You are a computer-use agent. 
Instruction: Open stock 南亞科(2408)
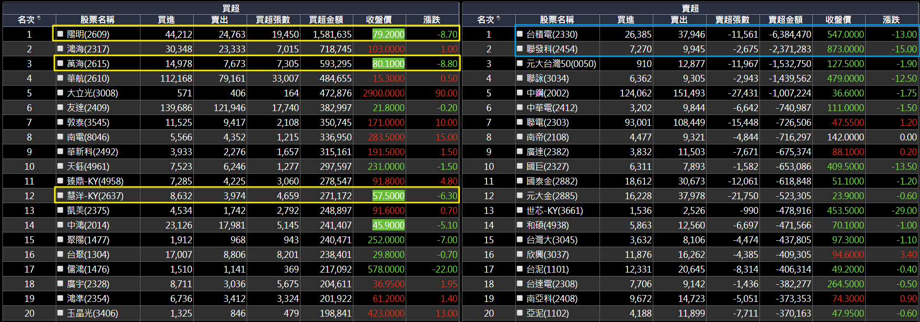(552, 299)
